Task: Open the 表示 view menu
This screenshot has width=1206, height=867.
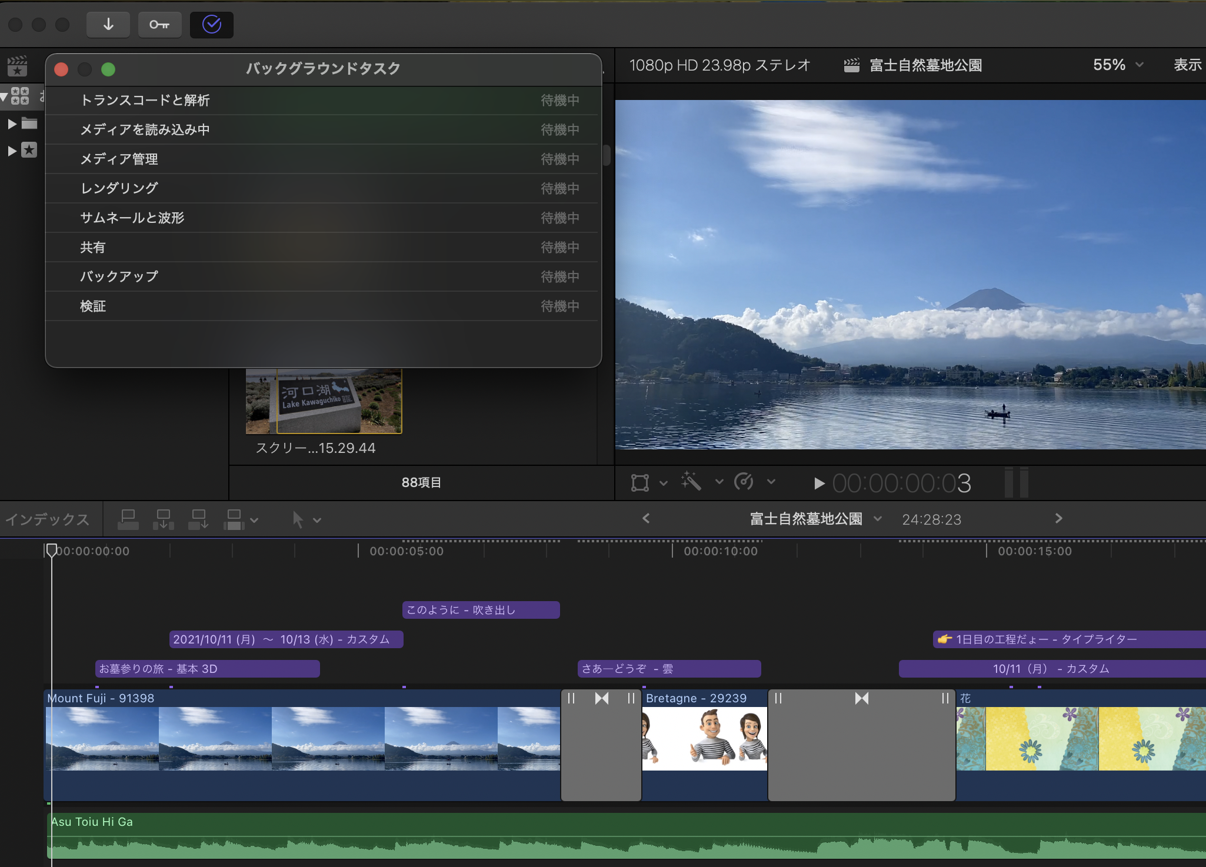Action: 1187,65
